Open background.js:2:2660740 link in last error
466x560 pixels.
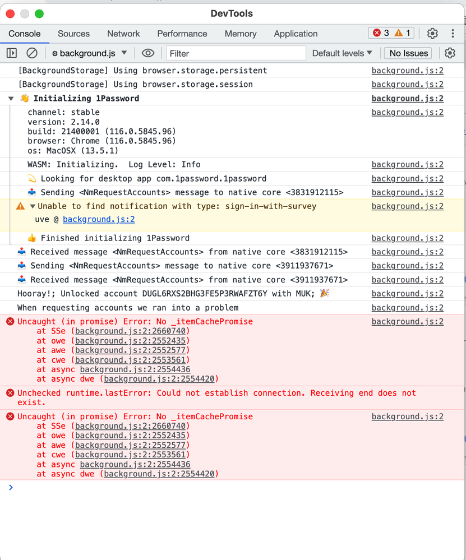point(130,426)
